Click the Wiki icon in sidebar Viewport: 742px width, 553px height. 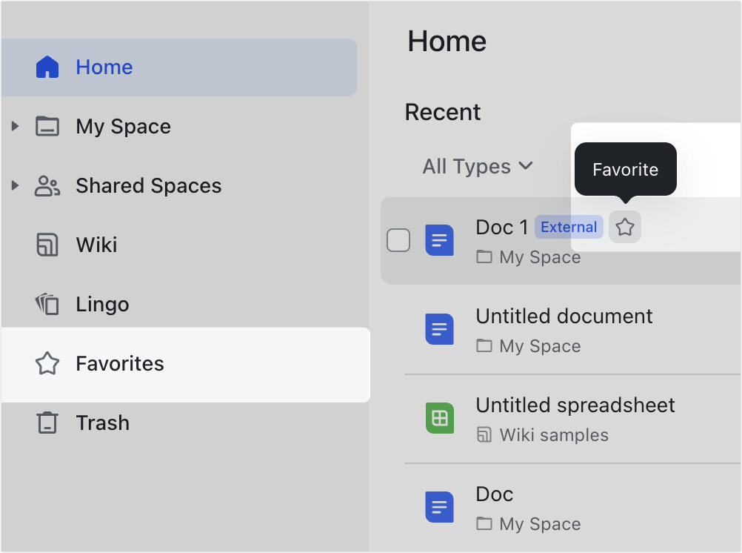pos(47,245)
